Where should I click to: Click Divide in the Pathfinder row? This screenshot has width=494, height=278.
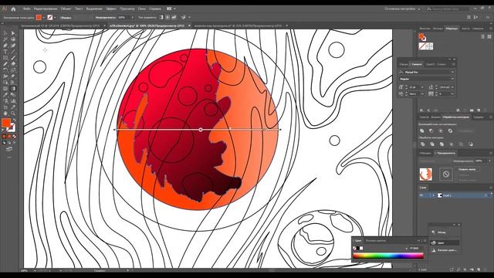coord(422,144)
